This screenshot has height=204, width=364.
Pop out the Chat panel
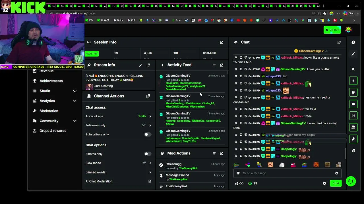[x=339, y=42]
